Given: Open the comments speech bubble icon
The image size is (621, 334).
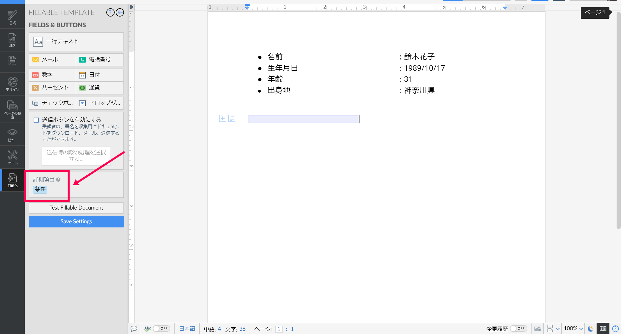Looking at the screenshot, I should 134,328.
